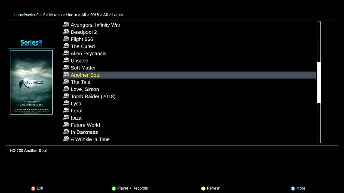The width and height of the screenshot is (344, 193).
Task: Select Avengers: Infinity War title
Action: tap(95, 25)
